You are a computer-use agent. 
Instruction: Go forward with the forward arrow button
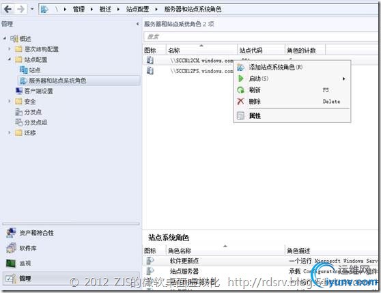(x=20, y=9)
